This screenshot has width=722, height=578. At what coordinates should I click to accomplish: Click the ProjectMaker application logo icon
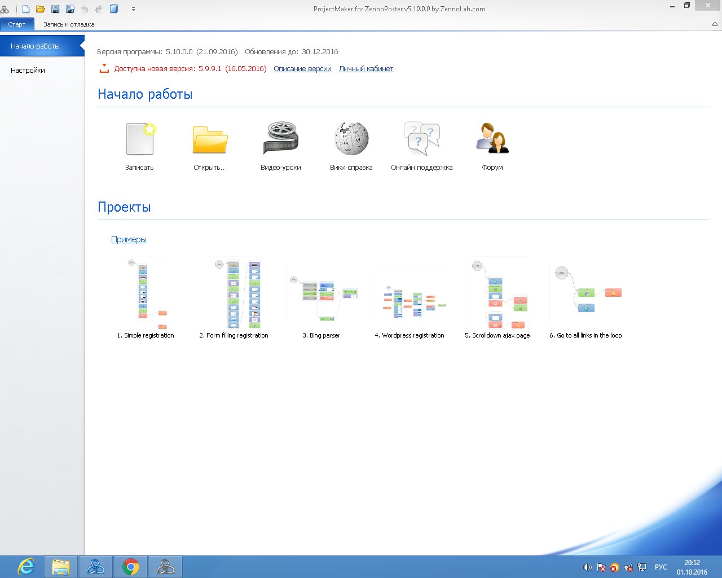pyautogui.click(x=5, y=9)
